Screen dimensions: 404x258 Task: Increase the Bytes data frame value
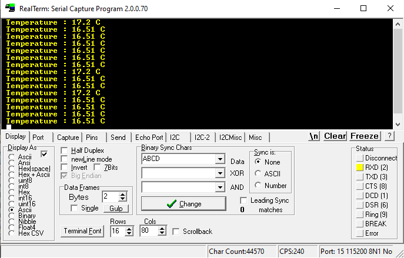pyautogui.click(x=123, y=195)
